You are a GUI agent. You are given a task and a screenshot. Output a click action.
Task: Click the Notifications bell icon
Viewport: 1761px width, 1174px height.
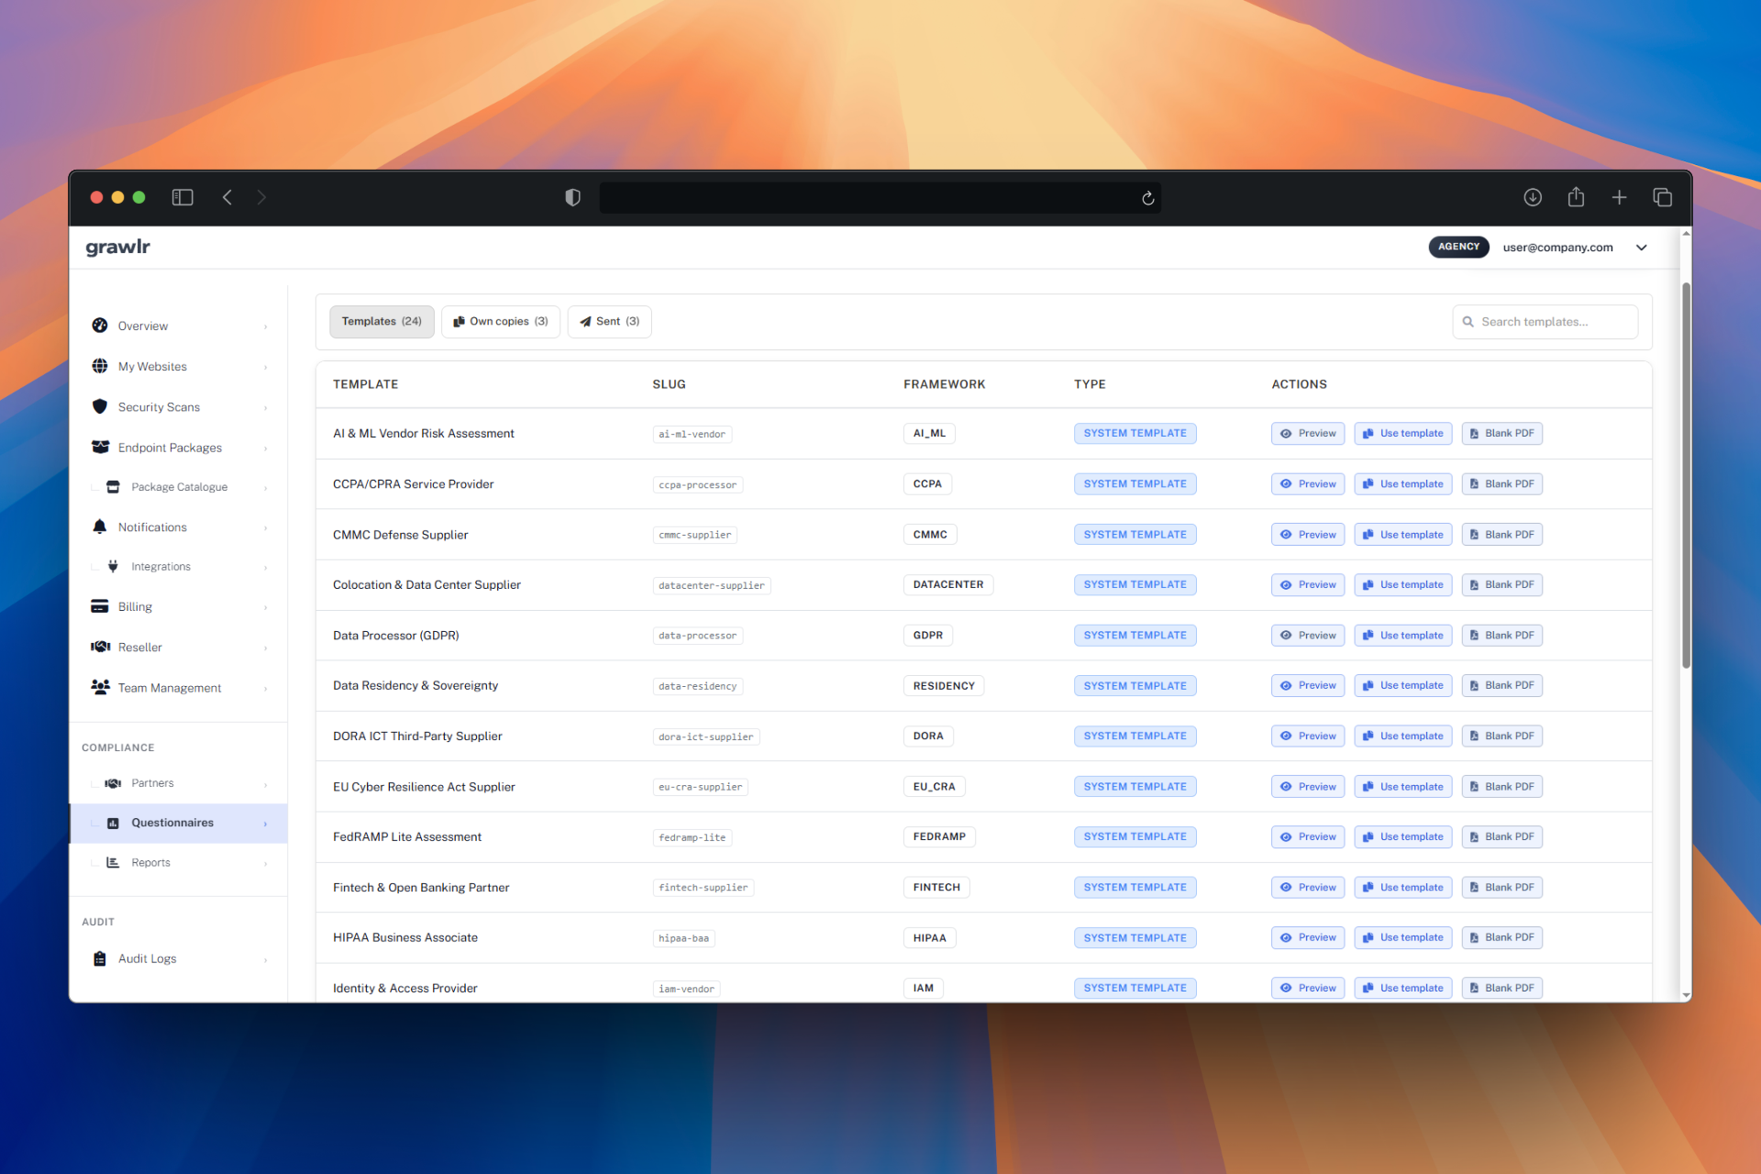click(x=100, y=526)
